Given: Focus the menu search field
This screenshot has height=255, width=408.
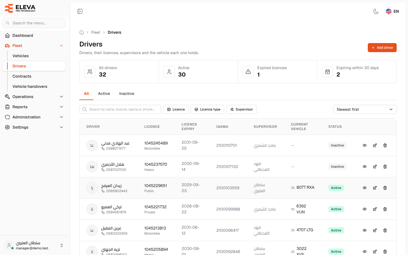Looking at the screenshot, I should 34,23.
